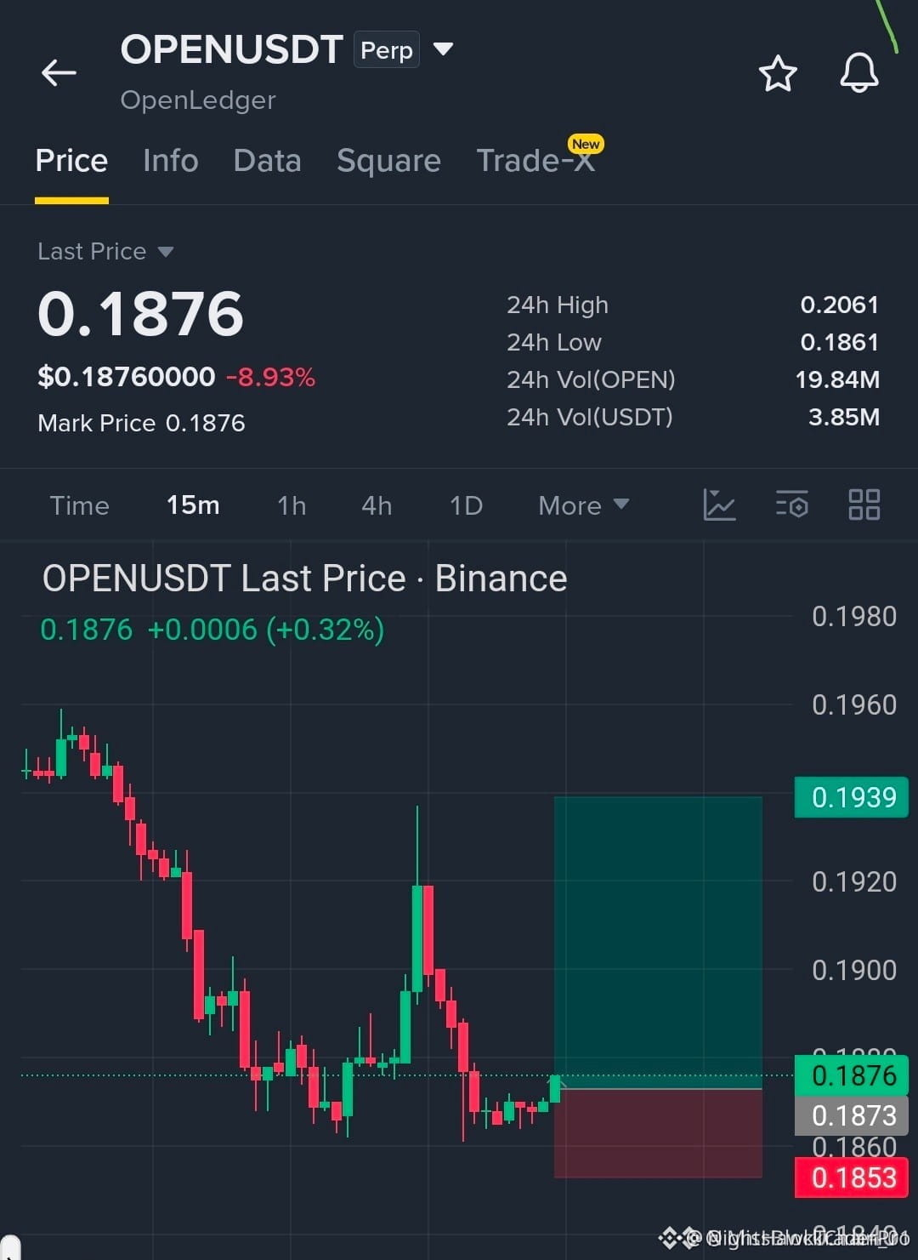Open chart settings list-gear icon
This screenshot has height=1260, width=918.
coord(791,505)
